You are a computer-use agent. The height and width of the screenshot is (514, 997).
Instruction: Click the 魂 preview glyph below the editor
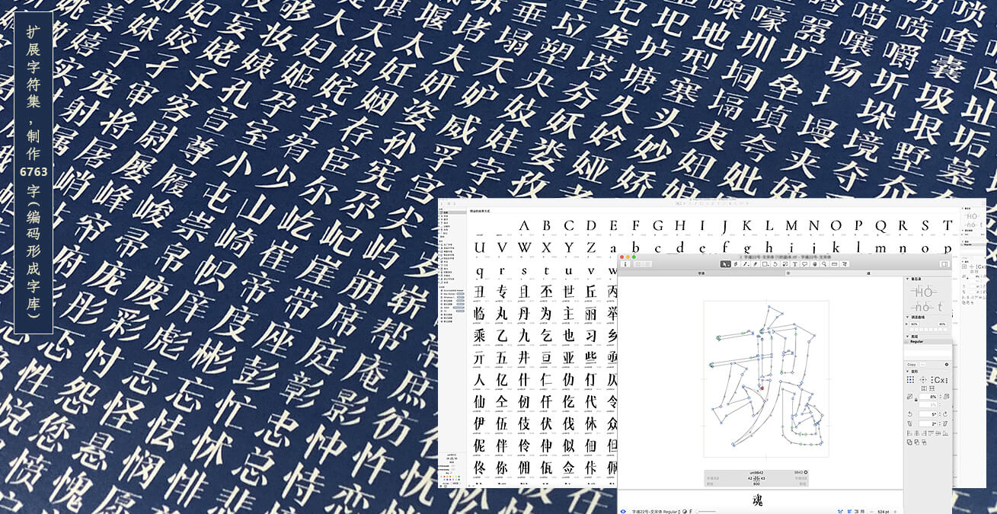tap(758, 500)
